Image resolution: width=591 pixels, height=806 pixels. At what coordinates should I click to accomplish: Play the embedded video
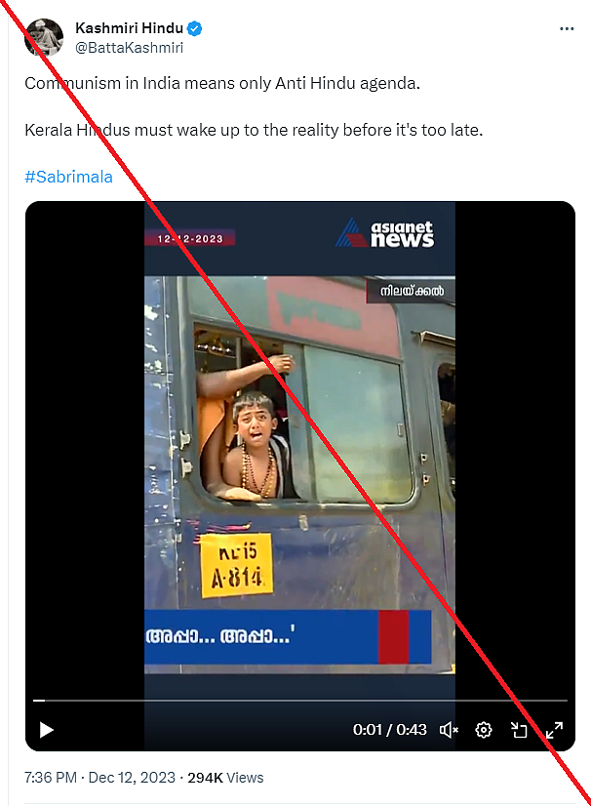coord(47,730)
